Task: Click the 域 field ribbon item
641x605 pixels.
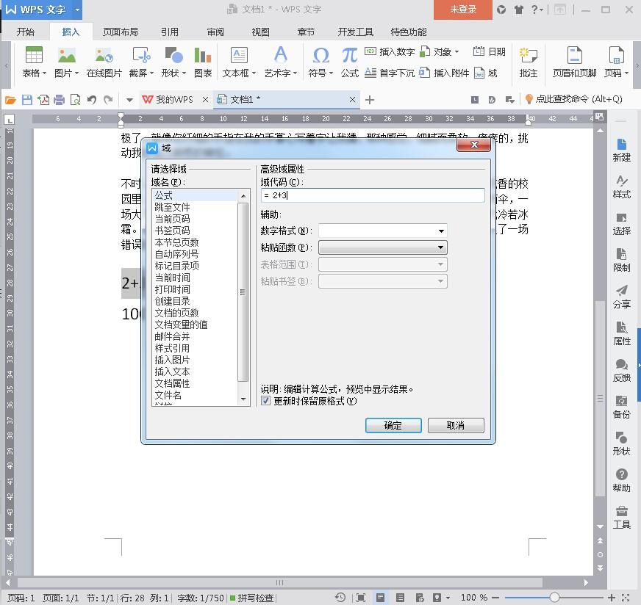Action: (486, 73)
